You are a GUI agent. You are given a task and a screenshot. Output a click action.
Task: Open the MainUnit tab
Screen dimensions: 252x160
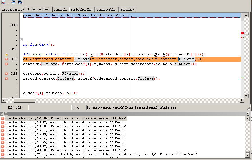pyautogui.click(x=128, y=9)
